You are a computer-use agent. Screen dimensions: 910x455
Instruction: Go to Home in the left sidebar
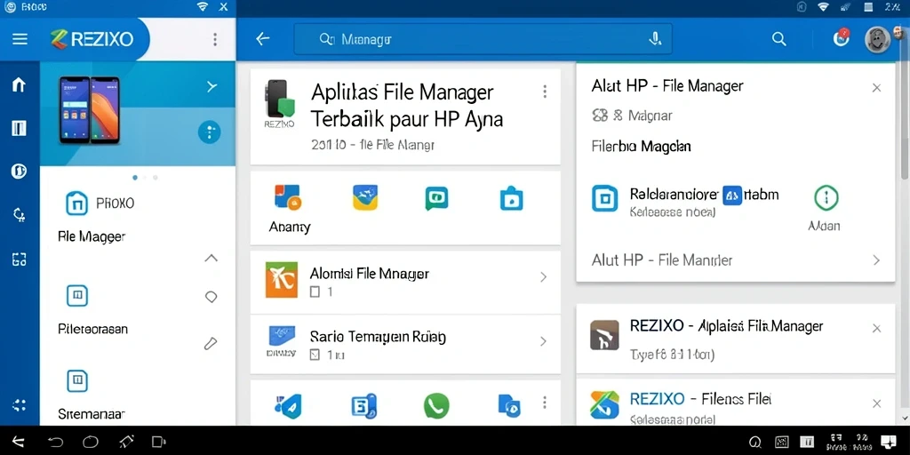(20, 84)
